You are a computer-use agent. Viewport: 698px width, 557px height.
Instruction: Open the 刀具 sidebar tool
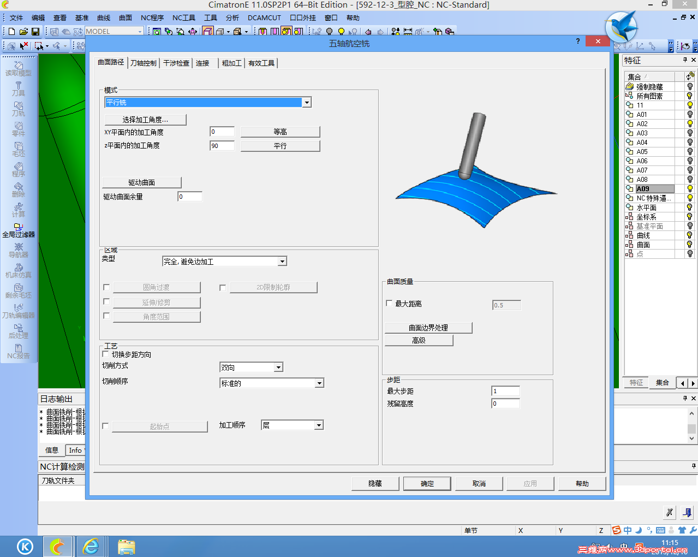[x=19, y=89]
